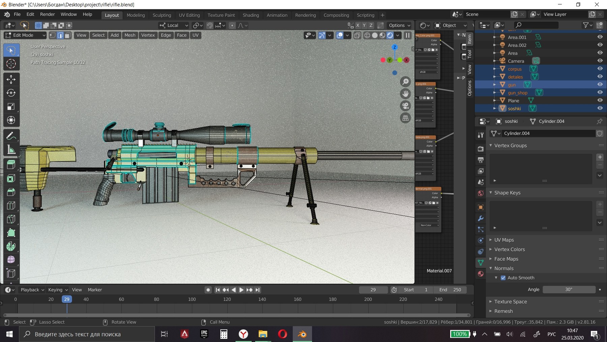
Task: Activate the Scale tool
Action: (x=11, y=107)
